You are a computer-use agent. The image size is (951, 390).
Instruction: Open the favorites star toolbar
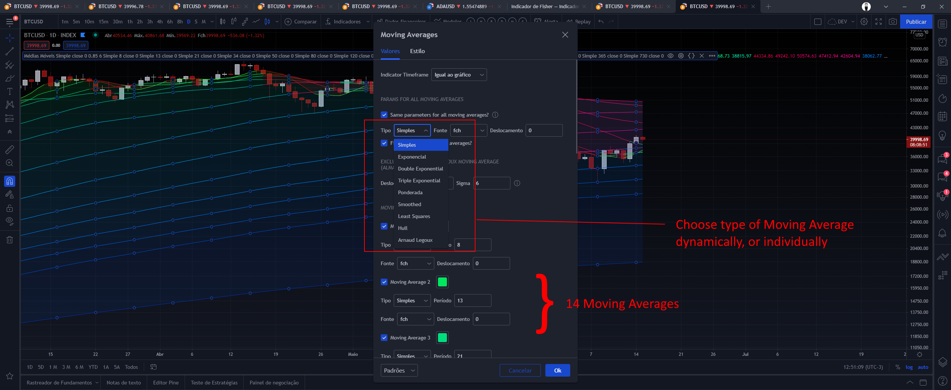10,376
